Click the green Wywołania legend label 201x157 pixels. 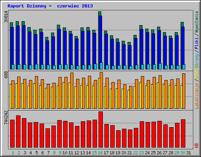[x=197, y=22]
